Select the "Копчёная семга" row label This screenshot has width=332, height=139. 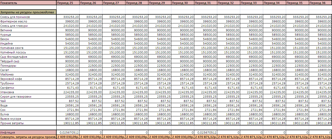tap(28, 48)
